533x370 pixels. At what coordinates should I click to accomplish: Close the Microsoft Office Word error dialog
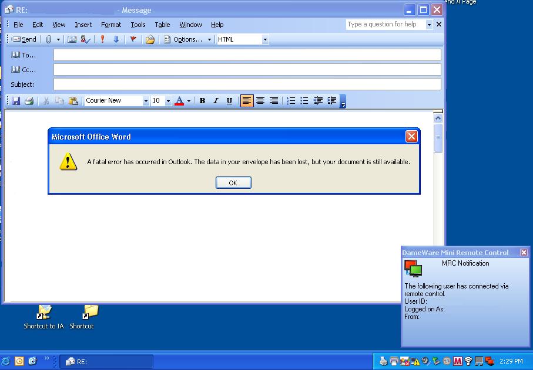411,137
